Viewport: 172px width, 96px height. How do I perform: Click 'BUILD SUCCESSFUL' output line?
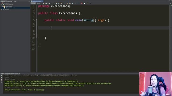click(x=24, y=90)
